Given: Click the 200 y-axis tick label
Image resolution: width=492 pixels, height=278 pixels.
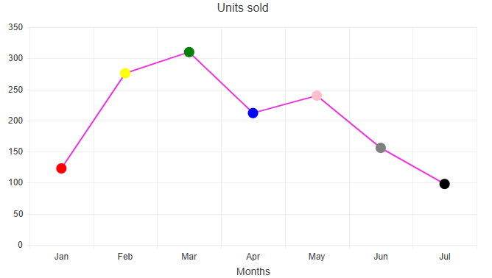Looking at the screenshot, I should [15, 121].
